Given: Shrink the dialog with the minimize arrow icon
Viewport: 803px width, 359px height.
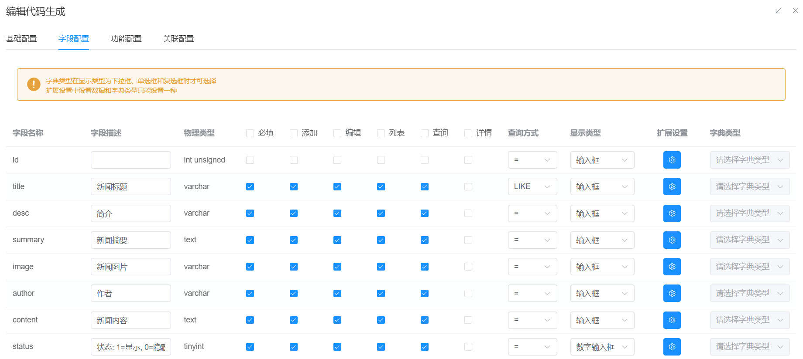Looking at the screenshot, I should [x=778, y=11].
